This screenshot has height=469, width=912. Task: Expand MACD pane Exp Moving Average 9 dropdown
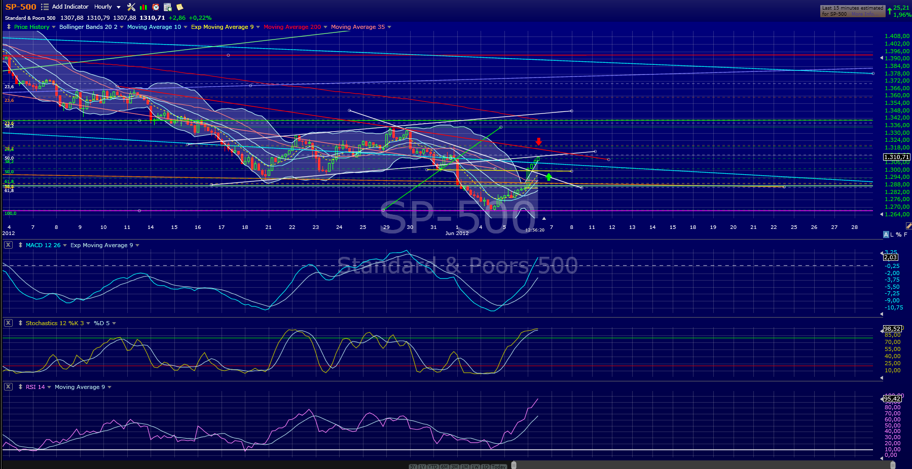[137, 246]
